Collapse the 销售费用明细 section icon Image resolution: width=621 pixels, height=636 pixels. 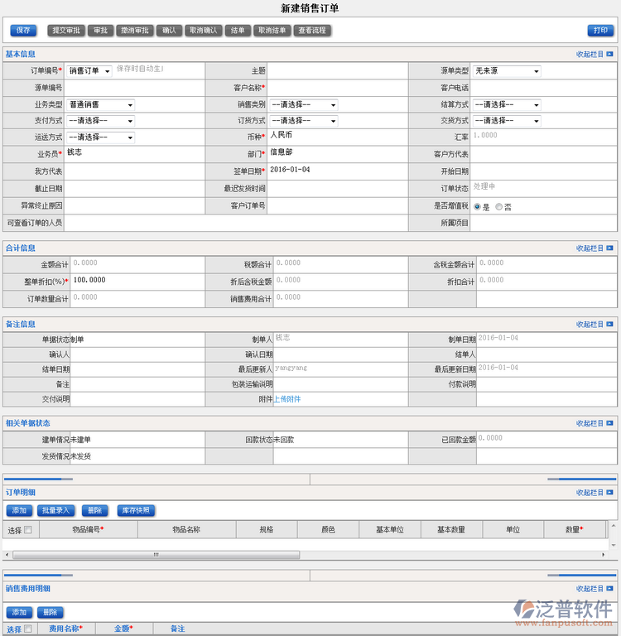[609, 589]
